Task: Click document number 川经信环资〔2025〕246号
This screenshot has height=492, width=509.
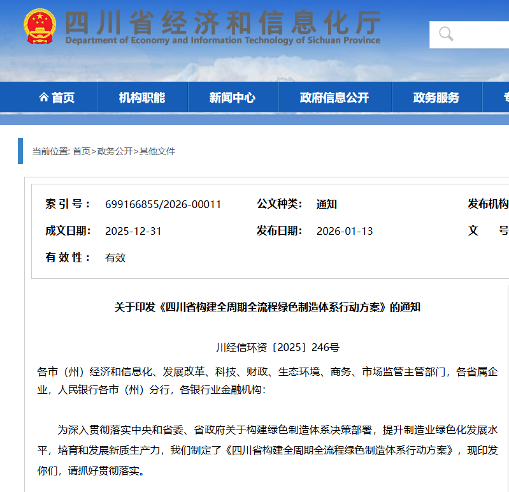Action: (278, 347)
